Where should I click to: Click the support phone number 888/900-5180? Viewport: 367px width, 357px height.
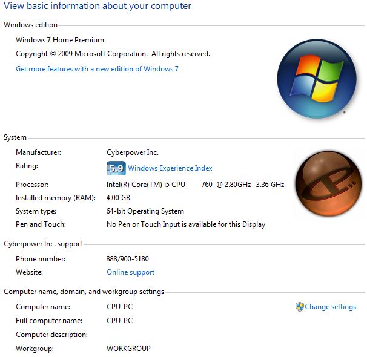pyautogui.click(x=128, y=259)
